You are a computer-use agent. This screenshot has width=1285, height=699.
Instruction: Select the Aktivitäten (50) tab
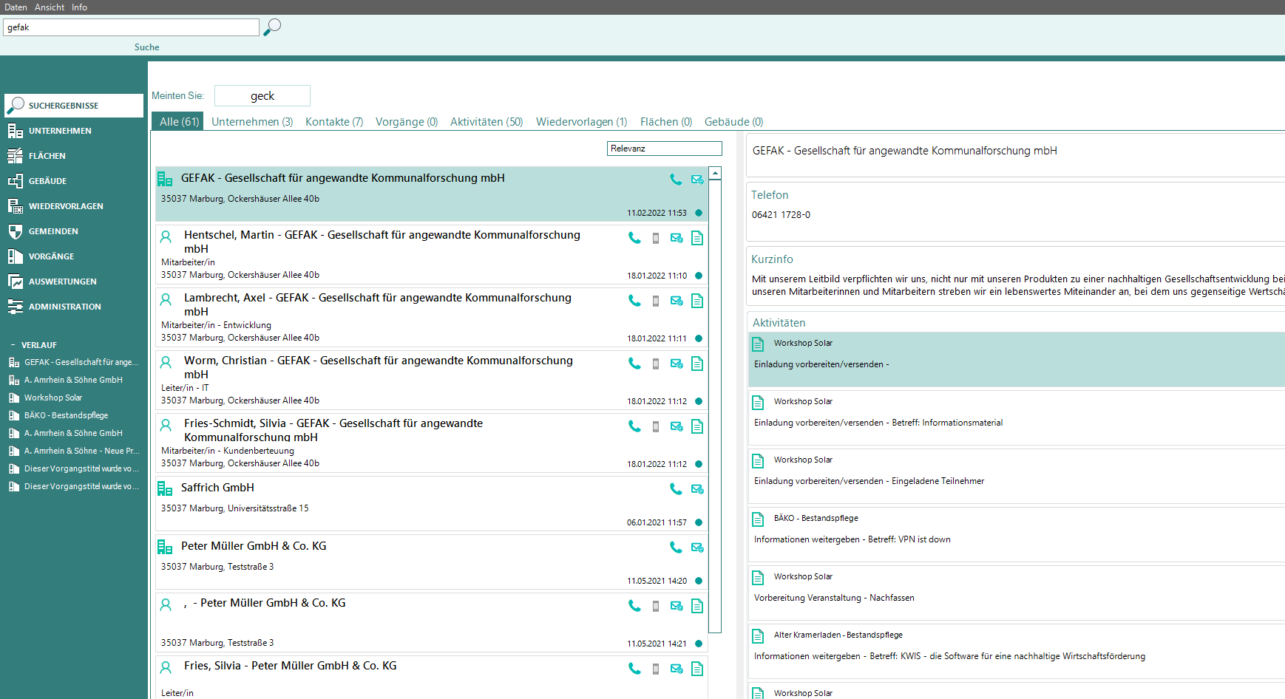coord(486,122)
